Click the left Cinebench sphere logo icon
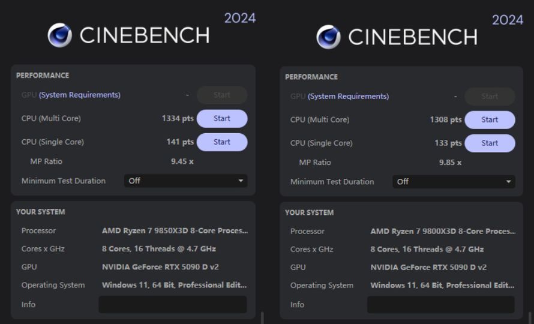The height and width of the screenshot is (324, 534). tap(60, 35)
